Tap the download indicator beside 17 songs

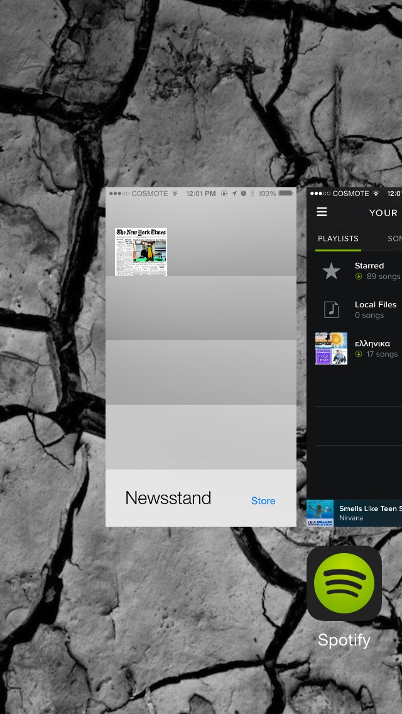[359, 354]
